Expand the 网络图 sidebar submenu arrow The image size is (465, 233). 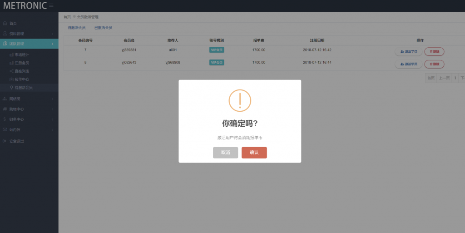(x=52, y=99)
